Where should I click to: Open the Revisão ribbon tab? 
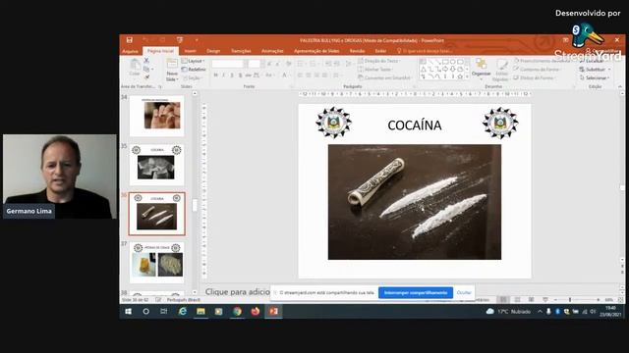tap(357, 51)
